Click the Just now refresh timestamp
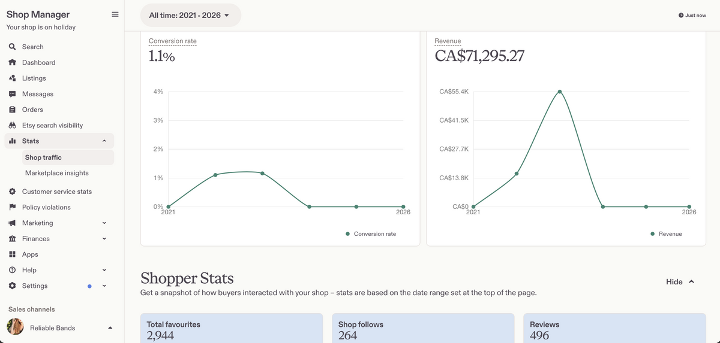720x343 pixels. pyautogui.click(x=695, y=15)
